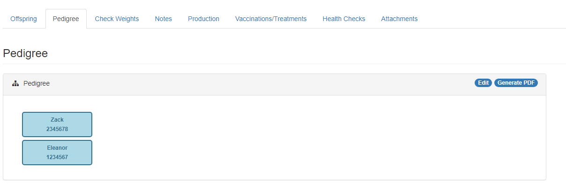Go to the Notes tab
This screenshot has height=190, width=566.
point(164,19)
